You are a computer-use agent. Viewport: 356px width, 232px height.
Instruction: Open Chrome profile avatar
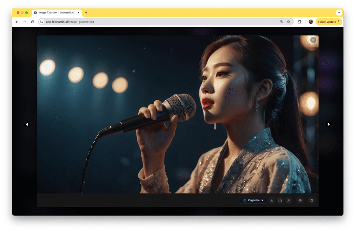click(x=311, y=22)
